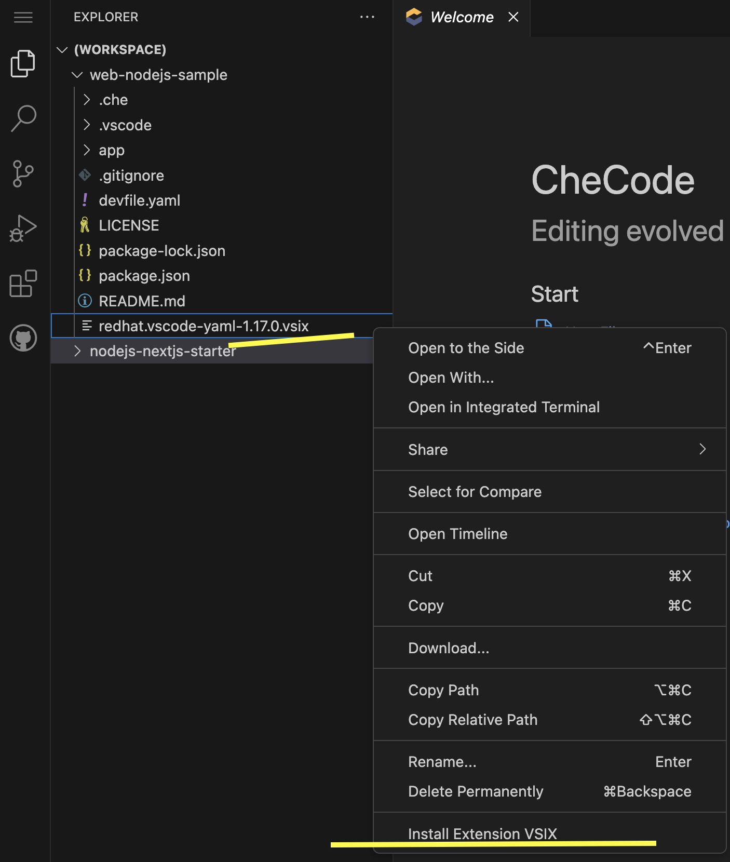Expand the nodejs-nextjs-starter folder
Screen dimensions: 730x862
point(162,352)
